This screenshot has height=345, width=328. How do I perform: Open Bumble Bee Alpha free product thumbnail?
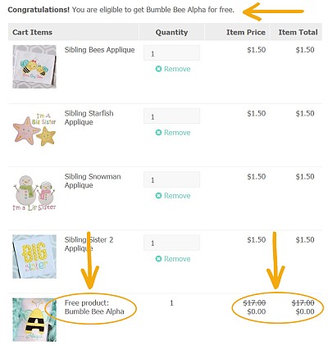(34, 320)
